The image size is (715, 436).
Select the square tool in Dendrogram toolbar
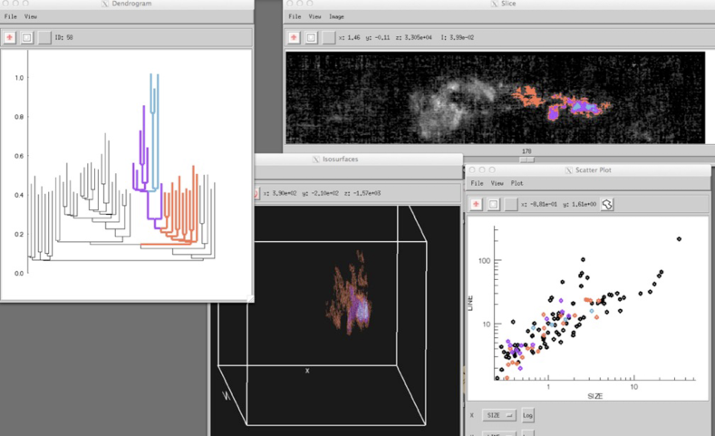click(x=27, y=37)
